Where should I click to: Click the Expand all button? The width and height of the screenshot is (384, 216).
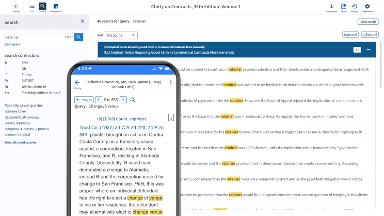tap(350, 35)
